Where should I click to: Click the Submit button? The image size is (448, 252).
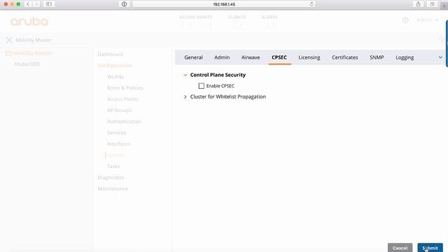pos(430,248)
